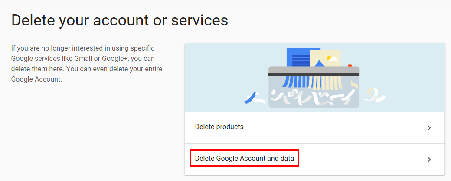Click the white cloud in the photo
This screenshot has height=181, width=451.
click(x=334, y=59)
